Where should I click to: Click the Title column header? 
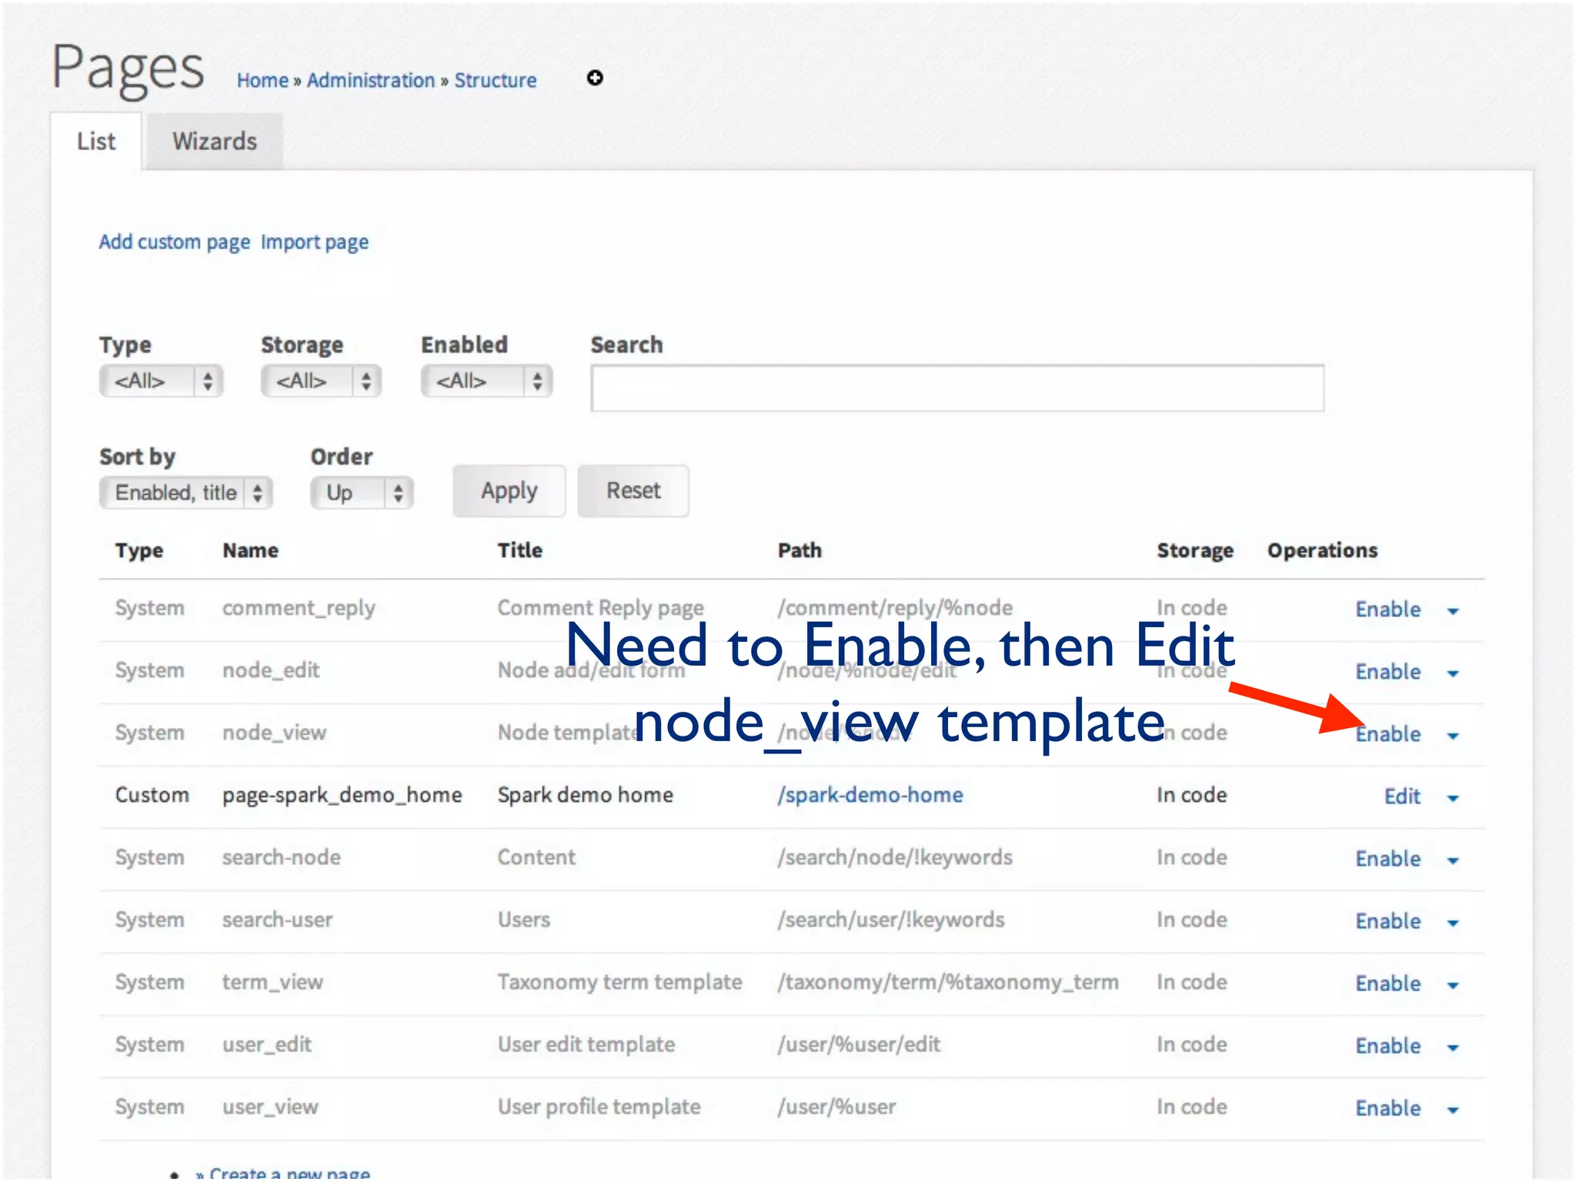[519, 550]
